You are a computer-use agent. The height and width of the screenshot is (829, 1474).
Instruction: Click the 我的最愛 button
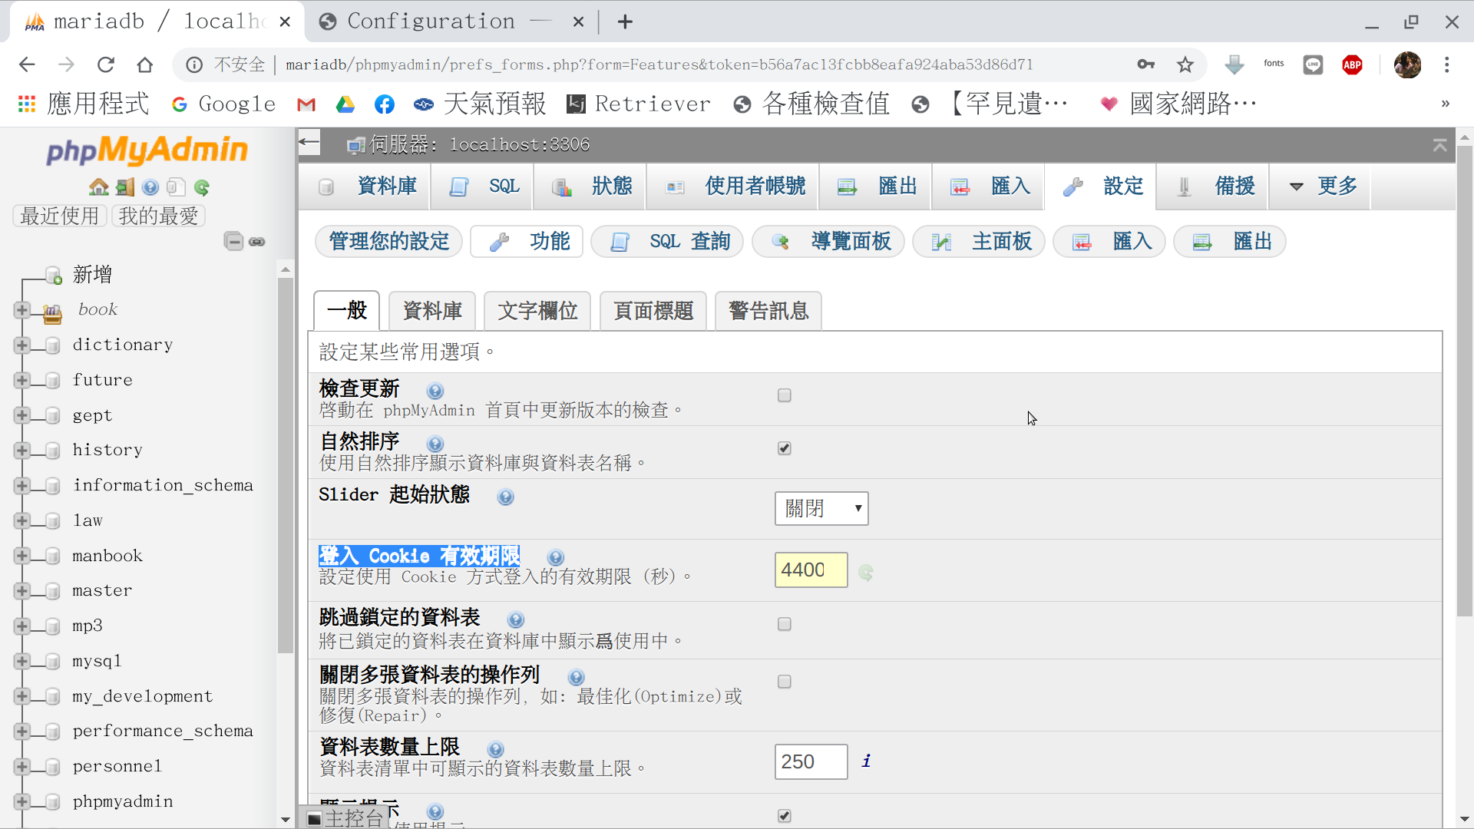pyautogui.click(x=158, y=216)
